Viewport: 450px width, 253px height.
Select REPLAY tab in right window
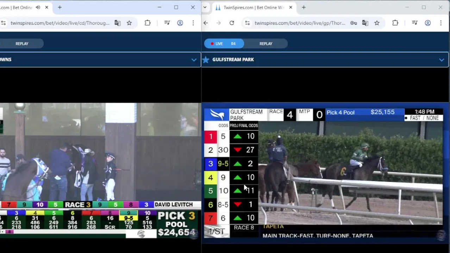(266, 44)
